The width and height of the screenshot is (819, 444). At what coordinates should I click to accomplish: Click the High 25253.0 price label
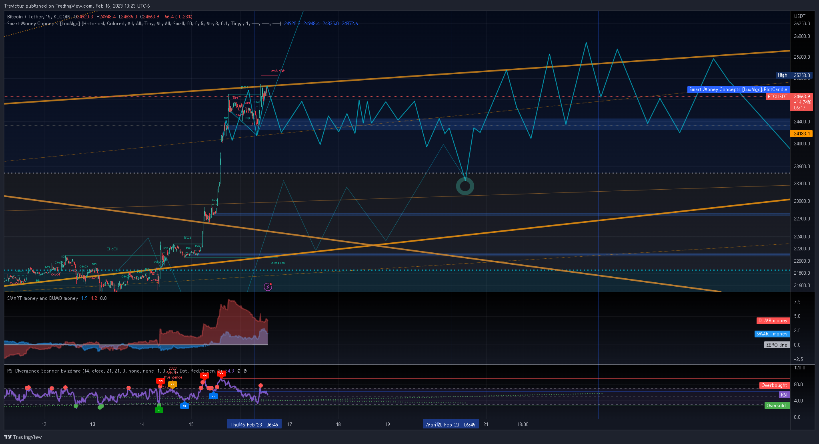pos(793,75)
